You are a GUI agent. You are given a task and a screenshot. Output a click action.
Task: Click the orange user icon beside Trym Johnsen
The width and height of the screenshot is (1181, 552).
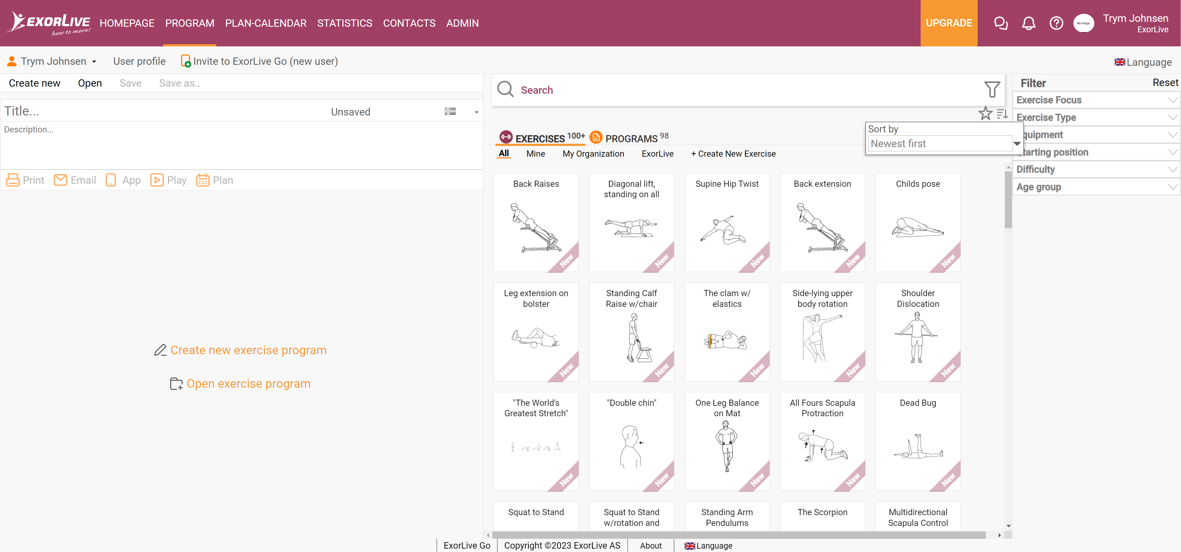(12, 61)
